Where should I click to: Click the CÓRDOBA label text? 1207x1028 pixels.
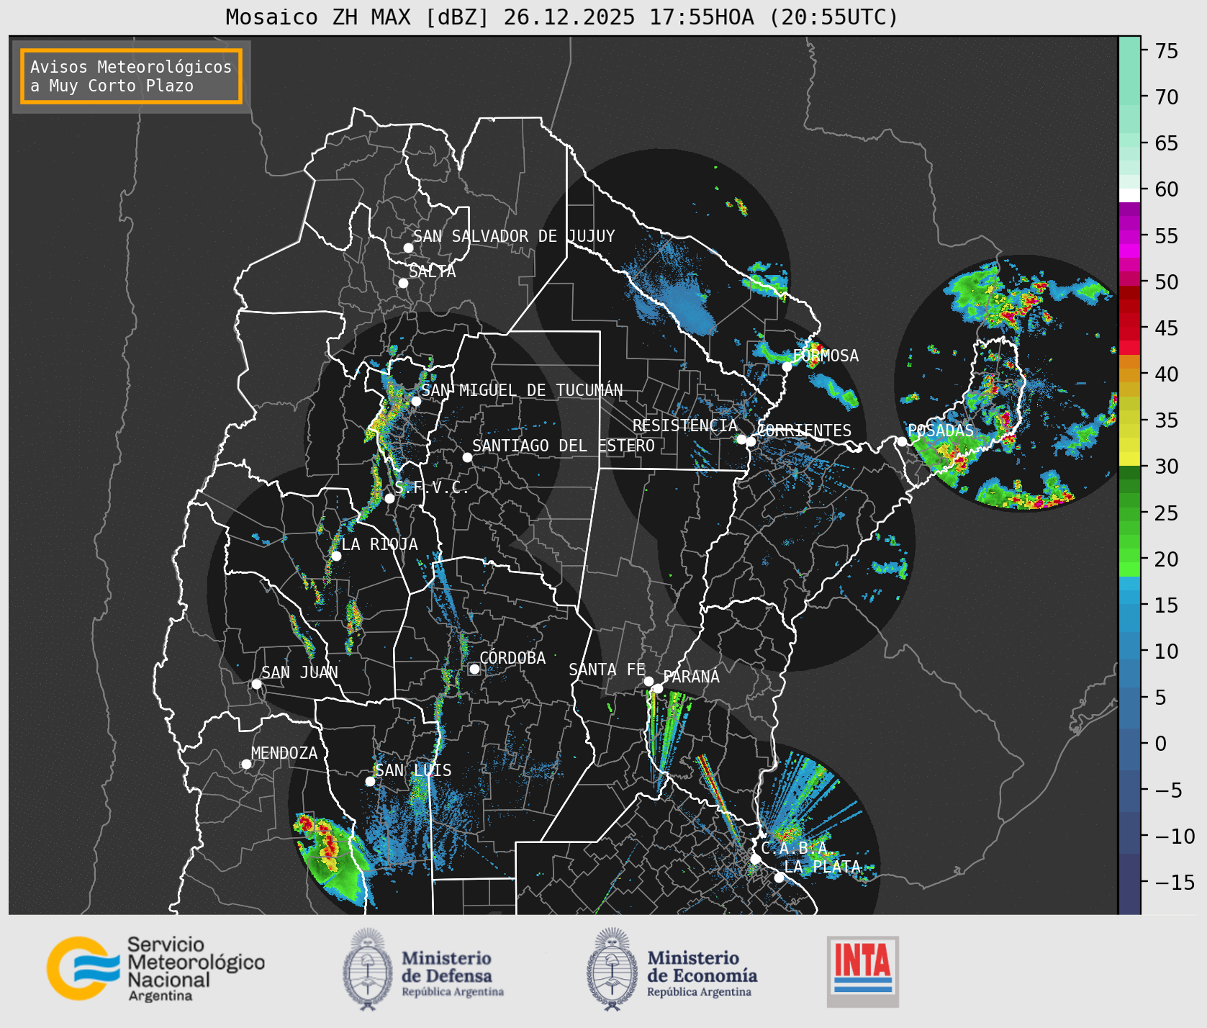click(512, 658)
